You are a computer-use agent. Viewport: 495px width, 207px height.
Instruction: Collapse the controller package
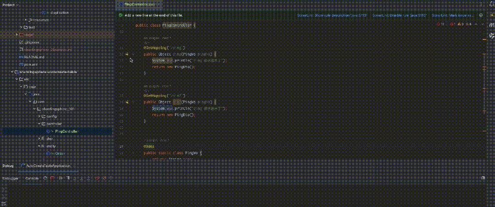coord(39,124)
